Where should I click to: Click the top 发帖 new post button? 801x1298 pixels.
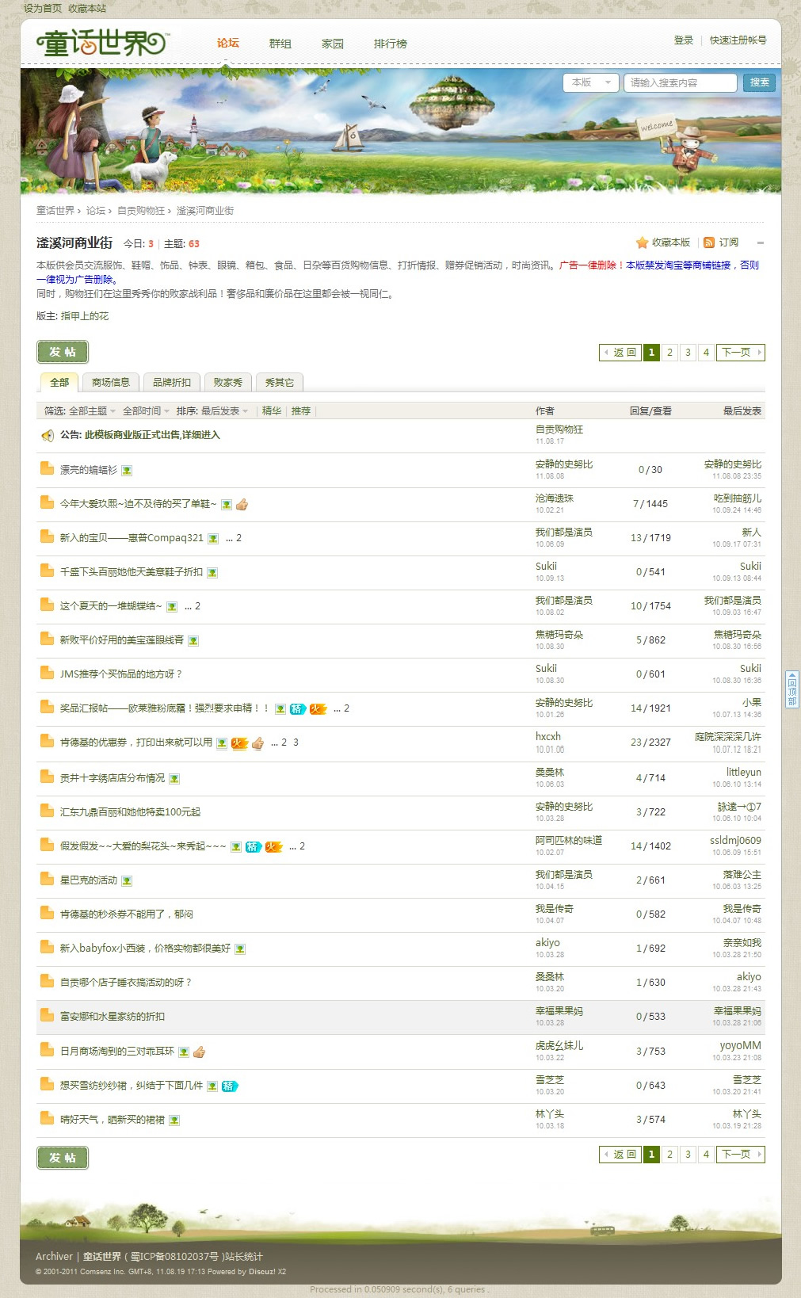tap(63, 352)
